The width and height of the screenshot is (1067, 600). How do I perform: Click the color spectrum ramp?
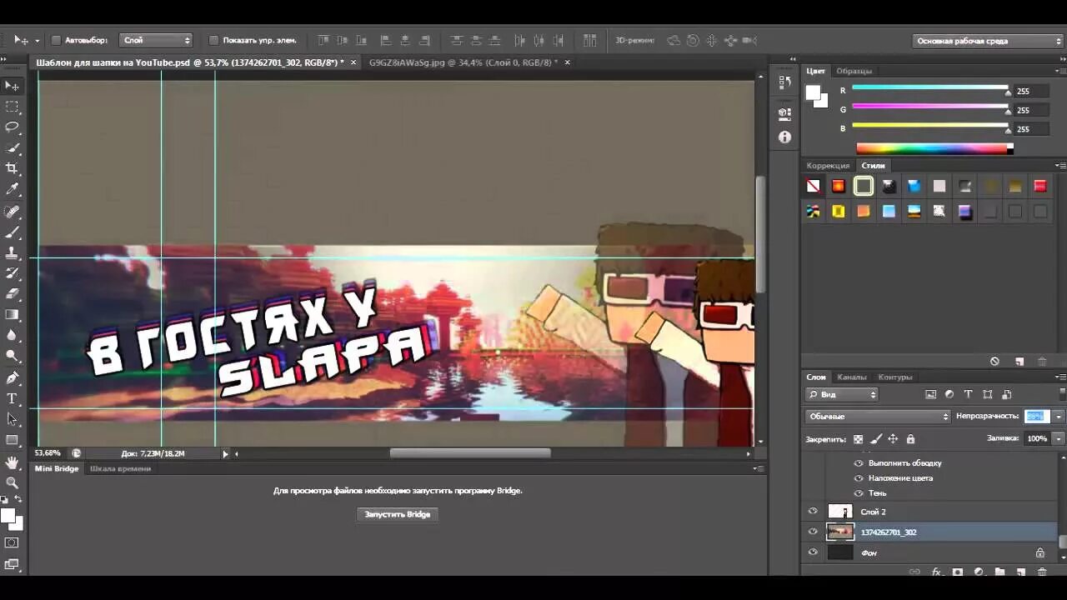click(x=934, y=148)
